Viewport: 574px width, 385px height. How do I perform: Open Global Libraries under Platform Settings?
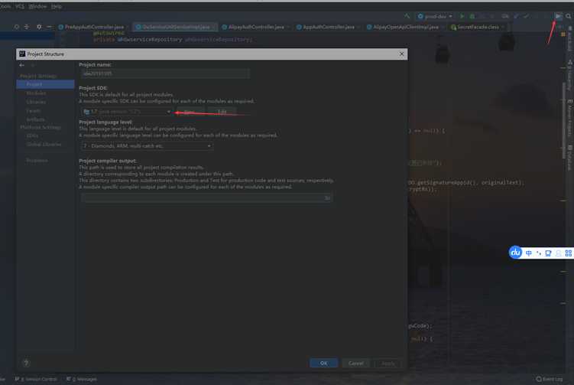coord(44,145)
